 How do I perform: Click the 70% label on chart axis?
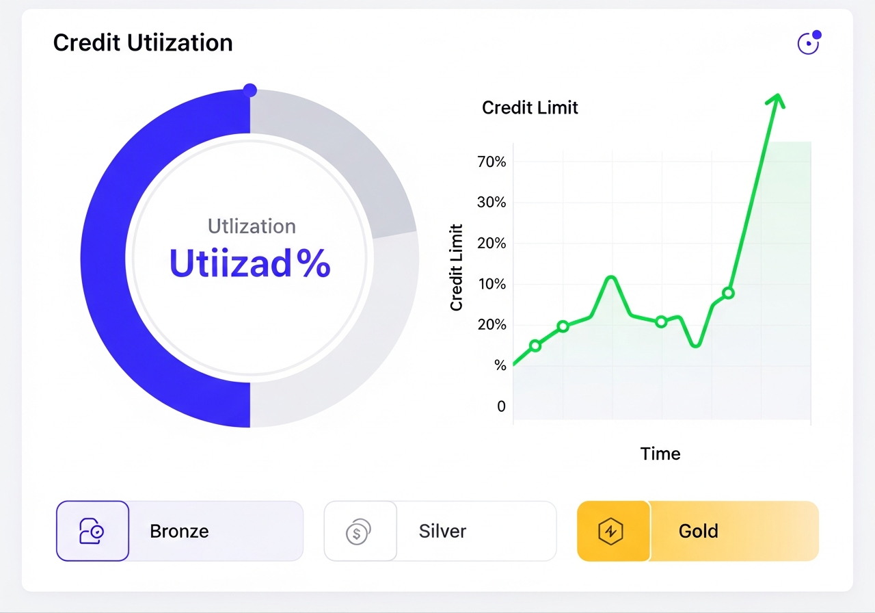pos(492,162)
